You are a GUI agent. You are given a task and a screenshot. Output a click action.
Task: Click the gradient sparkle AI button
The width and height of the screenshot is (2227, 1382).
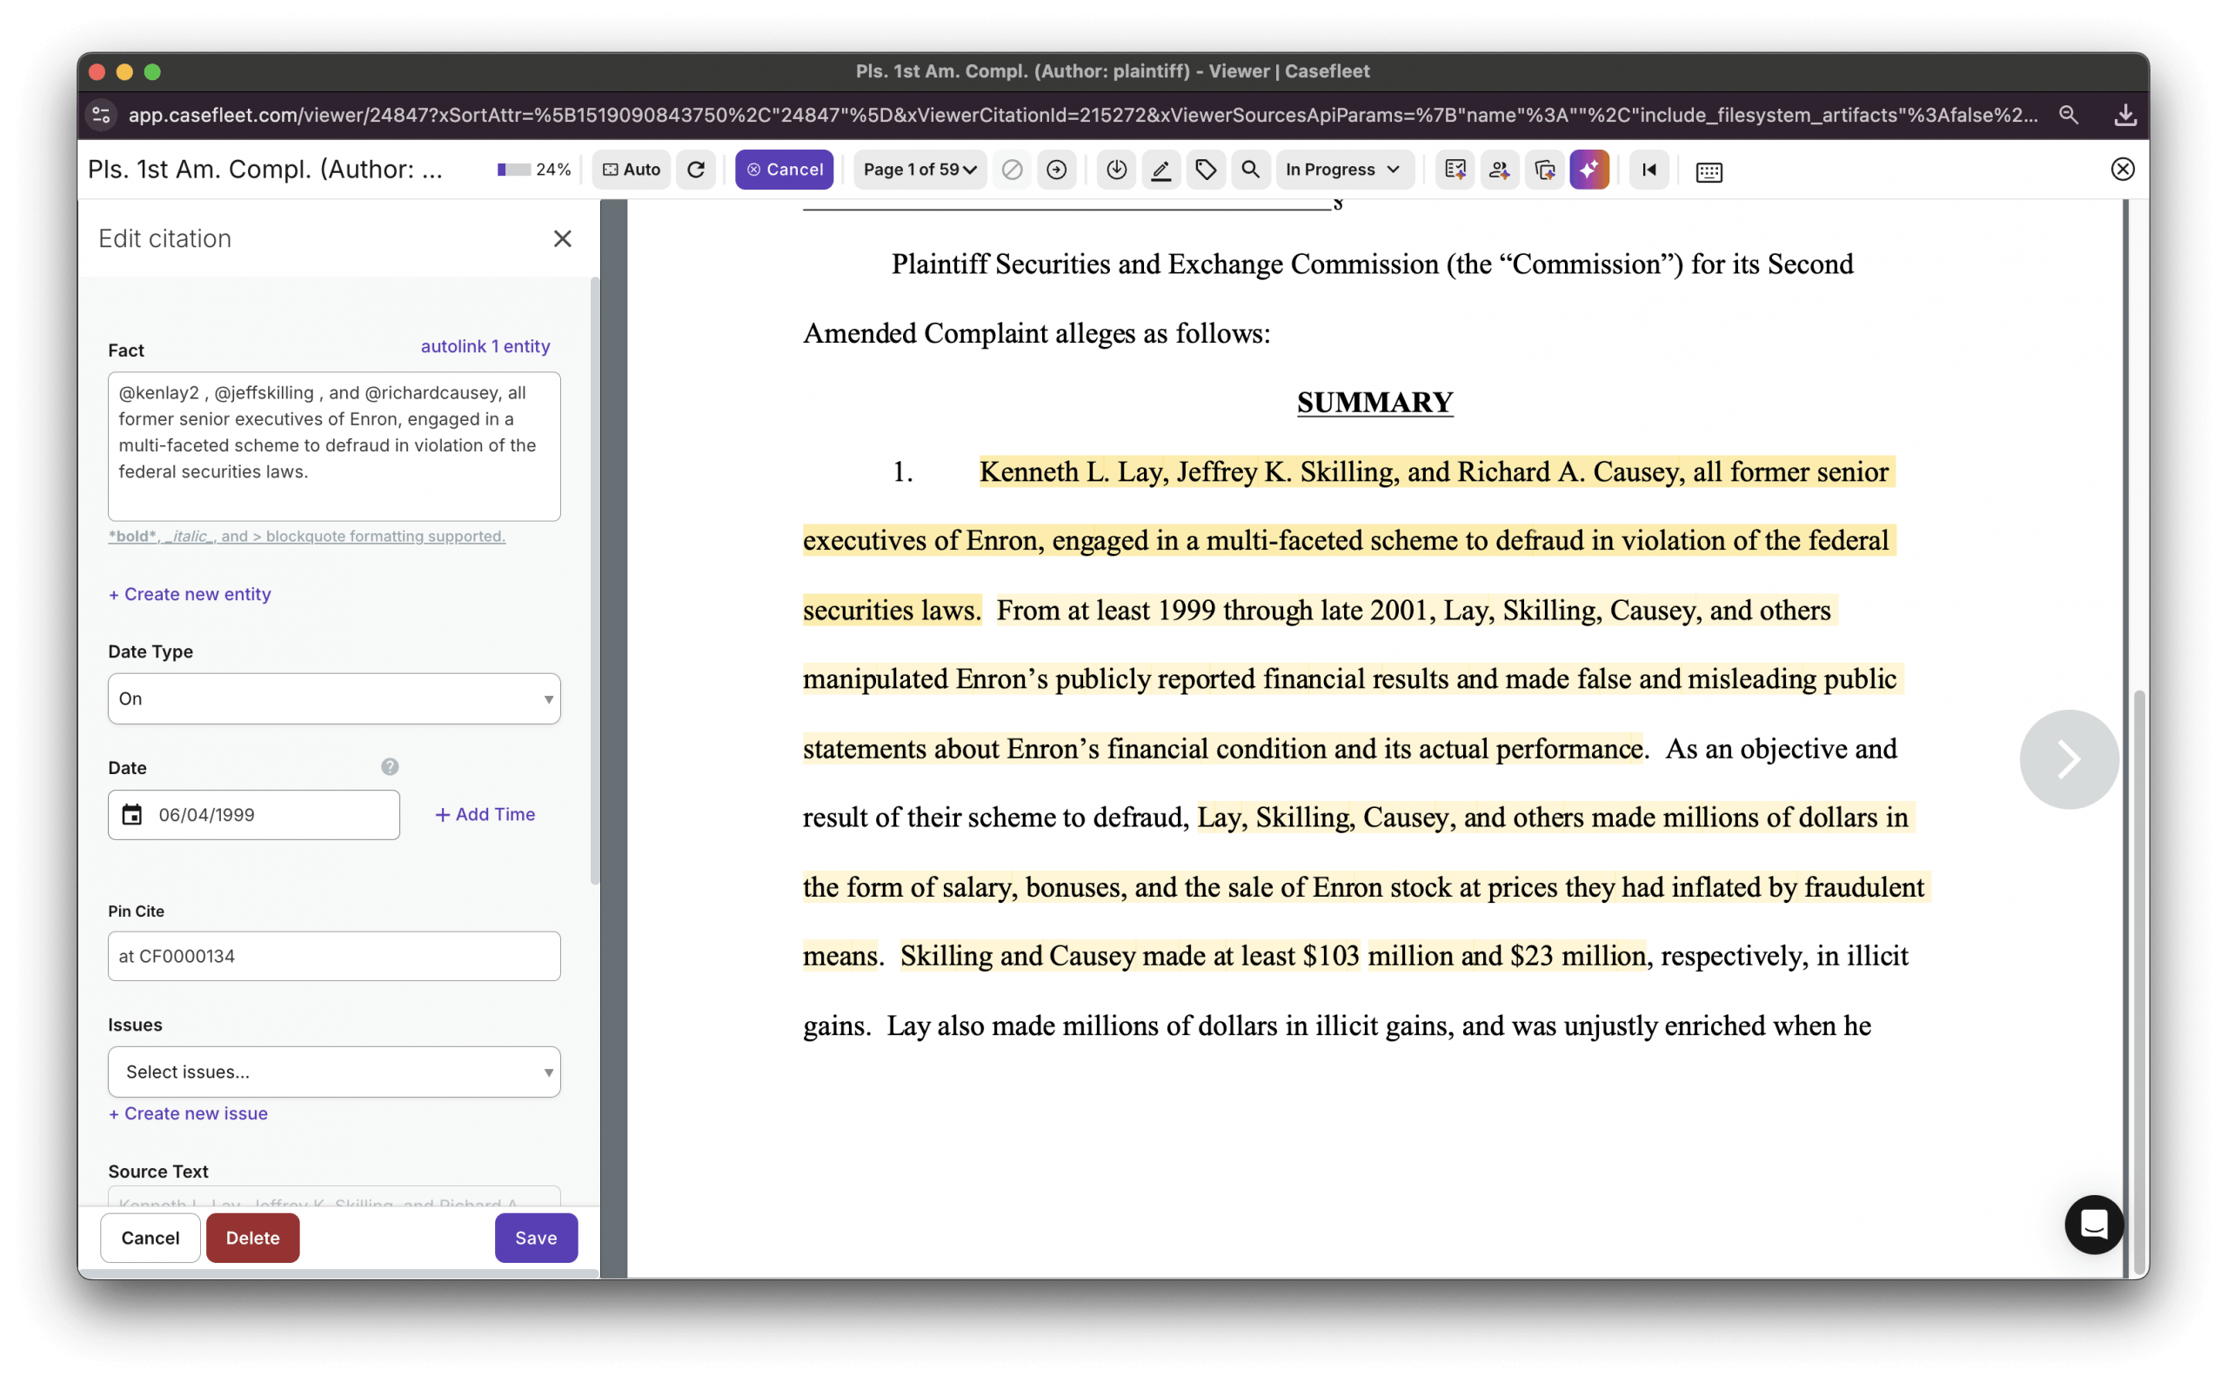point(1590,170)
